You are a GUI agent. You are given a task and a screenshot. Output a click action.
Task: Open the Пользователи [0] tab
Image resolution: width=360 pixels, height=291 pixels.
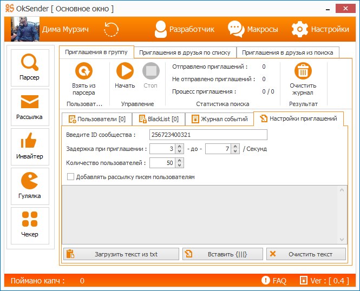coord(97,119)
